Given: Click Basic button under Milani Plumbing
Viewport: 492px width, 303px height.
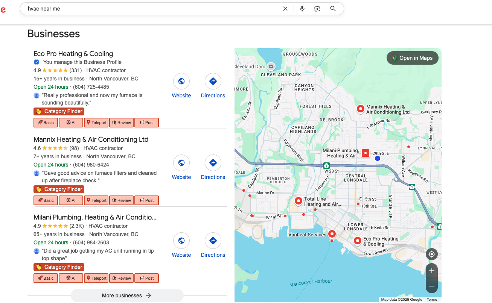Looking at the screenshot, I should [46, 278].
